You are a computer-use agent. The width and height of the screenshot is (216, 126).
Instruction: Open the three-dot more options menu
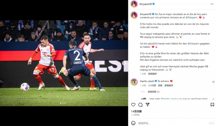click(212, 4)
